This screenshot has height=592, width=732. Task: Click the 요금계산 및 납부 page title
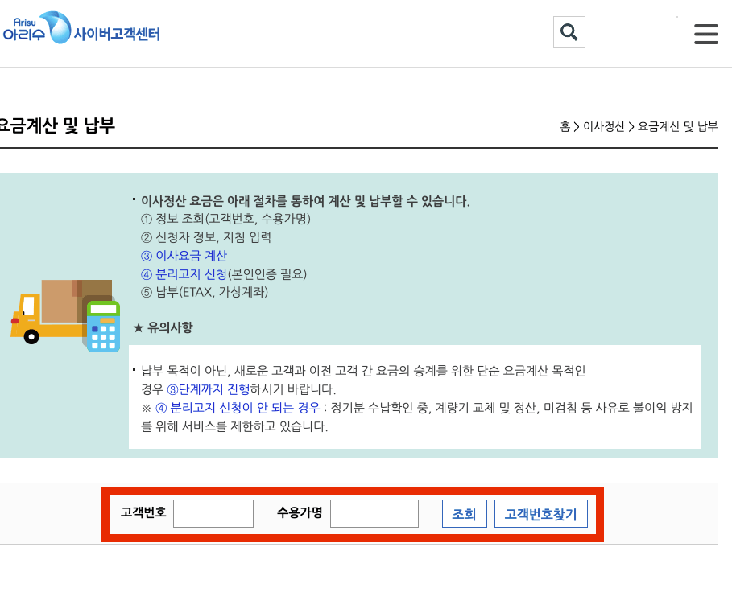(x=56, y=126)
